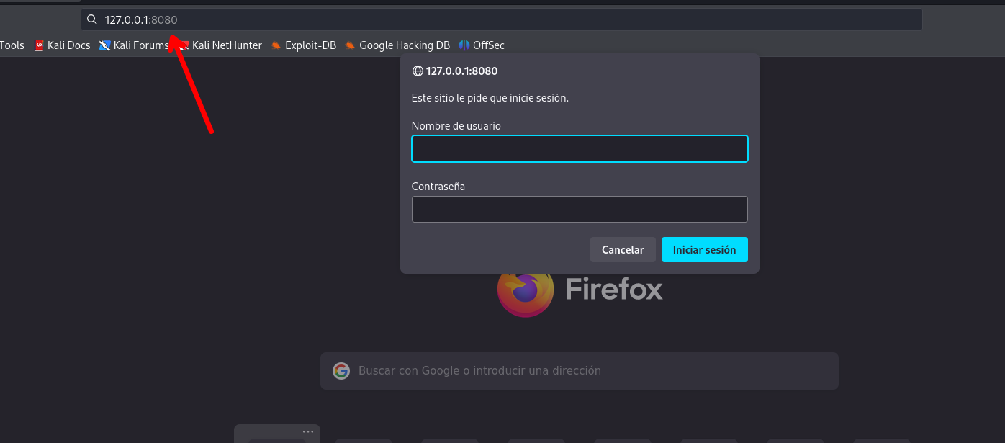Open the Google Hacking DB bookmark
Viewport: 1005px width, 443px height.
click(x=397, y=45)
